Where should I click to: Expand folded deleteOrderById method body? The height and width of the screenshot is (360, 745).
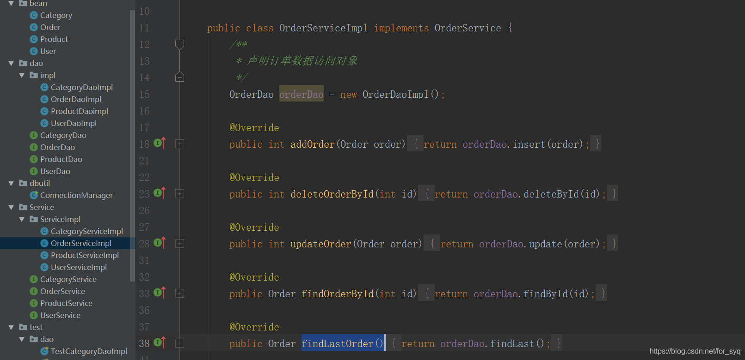tap(180, 194)
